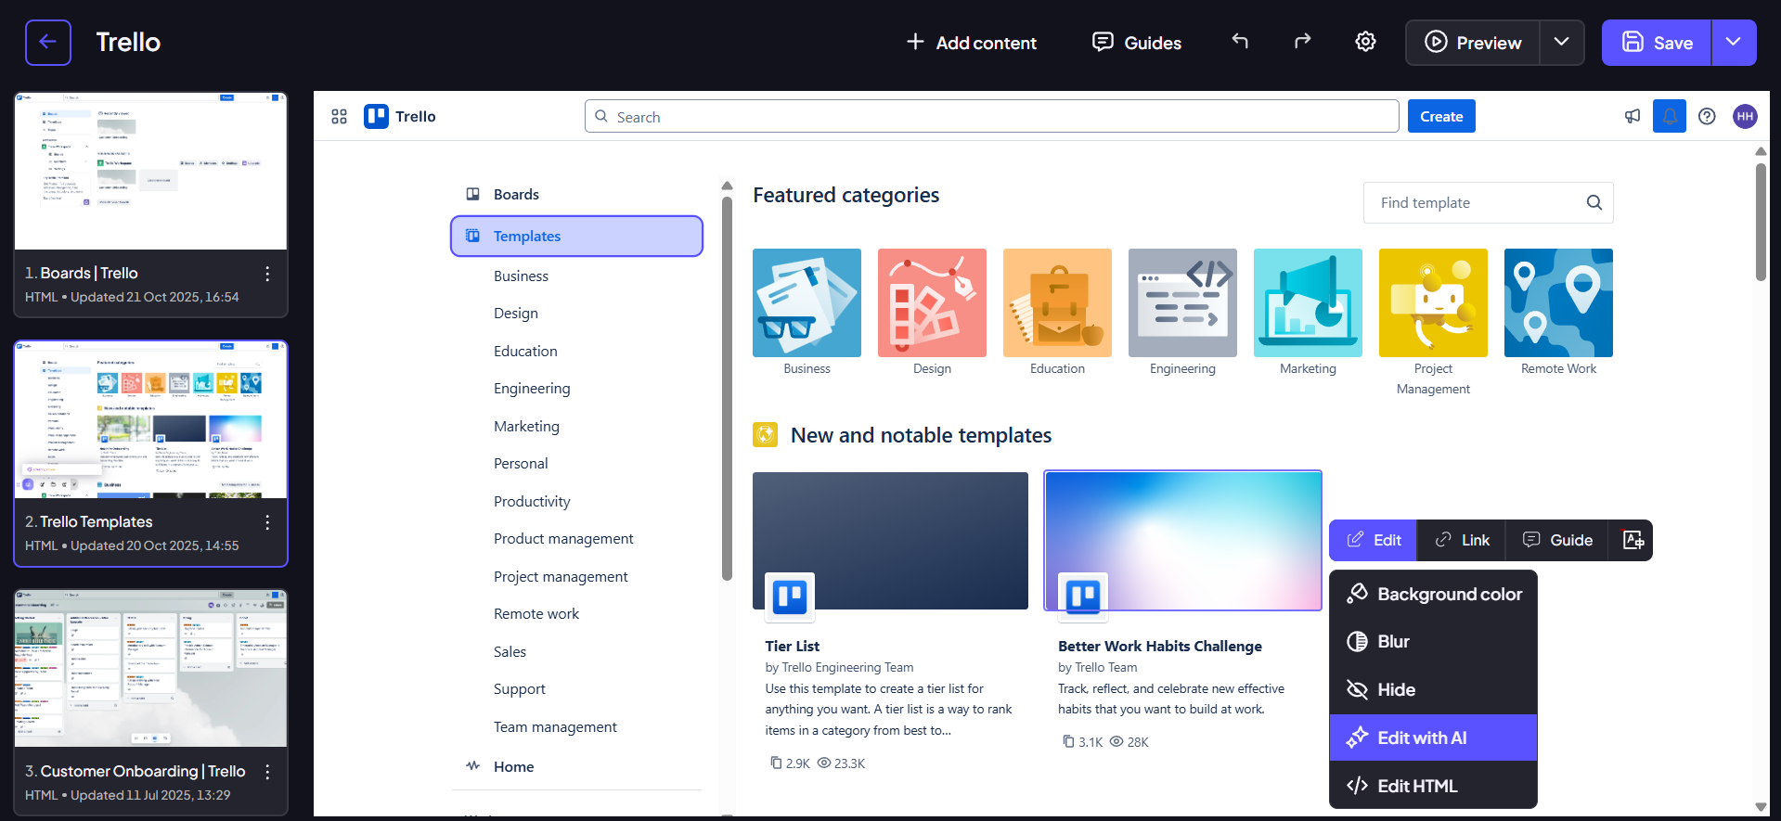Click the translate icon in edit toolbar
The image size is (1781, 821).
(x=1633, y=540)
